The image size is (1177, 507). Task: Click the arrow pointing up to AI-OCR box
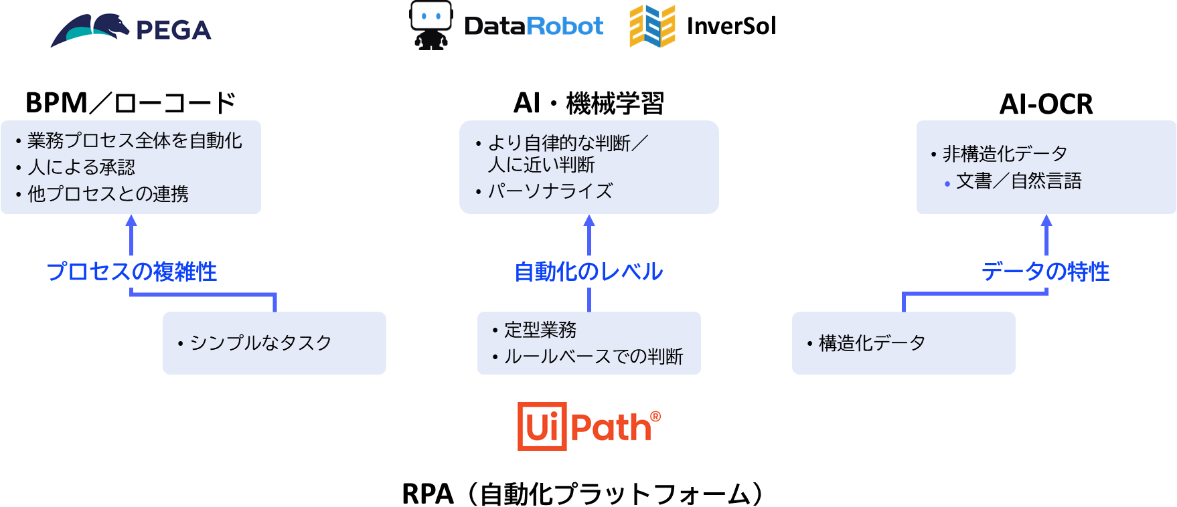tap(1046, 233)
